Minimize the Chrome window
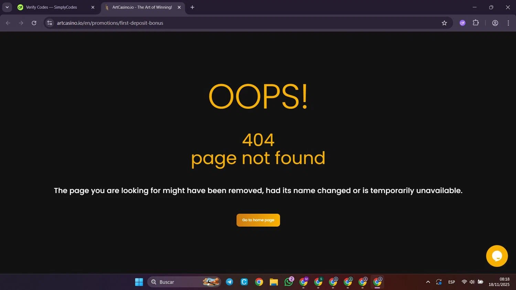The height and width of the screenshot is (290, 516). (x=474, y=7)
